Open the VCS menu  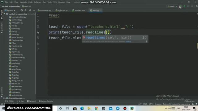55,2
